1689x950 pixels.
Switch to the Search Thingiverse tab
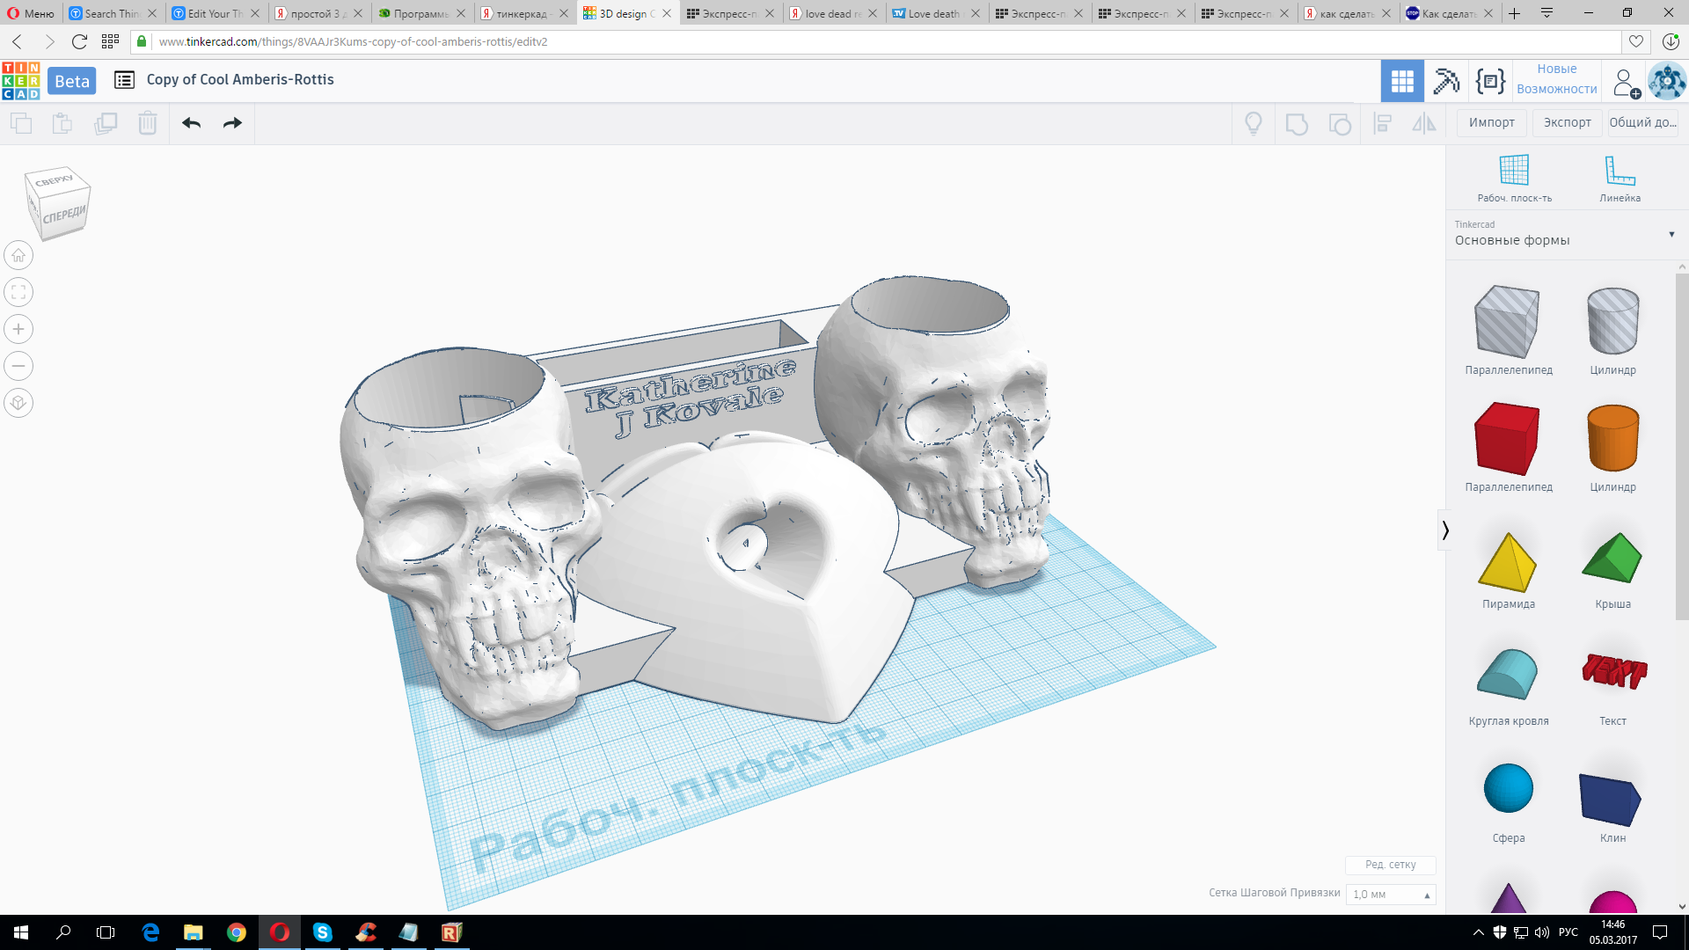coord(113,13)
